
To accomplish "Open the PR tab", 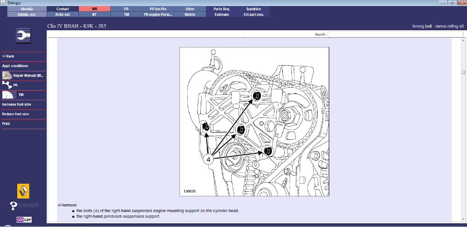I will [x=126, y=9].
